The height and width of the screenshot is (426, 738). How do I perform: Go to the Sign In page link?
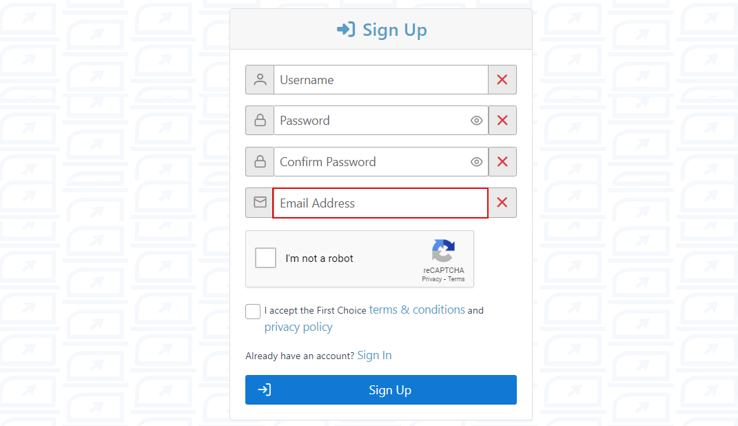click(374, 356)
